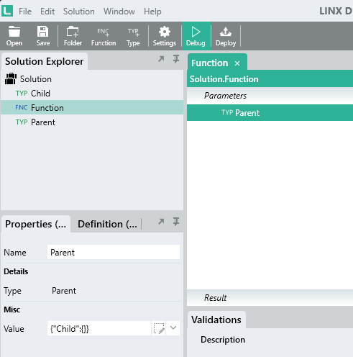Pin the Properties panel
This screenshot has width=353, height=357.
(176, 222)
